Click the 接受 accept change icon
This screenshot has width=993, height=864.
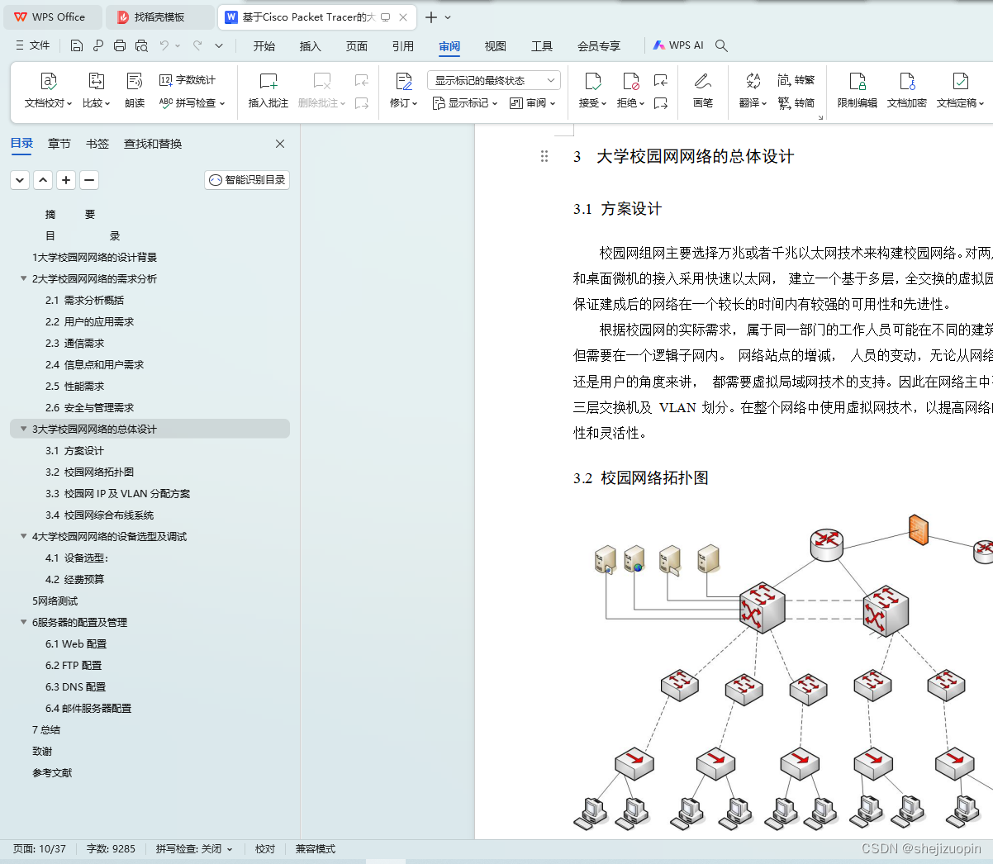point(593,81)
